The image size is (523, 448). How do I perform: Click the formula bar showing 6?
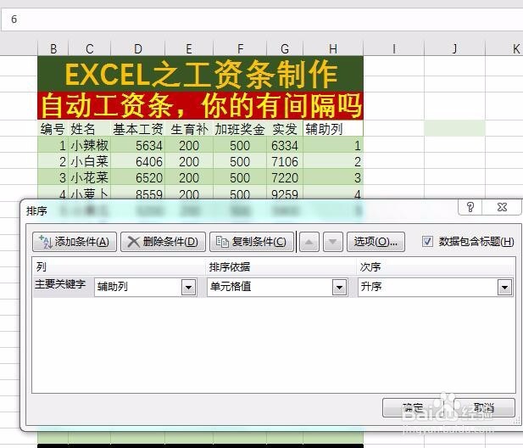pyautogui.click(x=262, y=20)
